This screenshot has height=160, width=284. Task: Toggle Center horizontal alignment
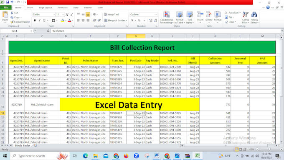click(83, 21)
